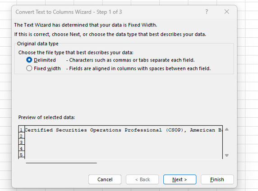Go to the previous step with Back
The width and height of the screenshot is (258, 191).
(x=143, y=179)
